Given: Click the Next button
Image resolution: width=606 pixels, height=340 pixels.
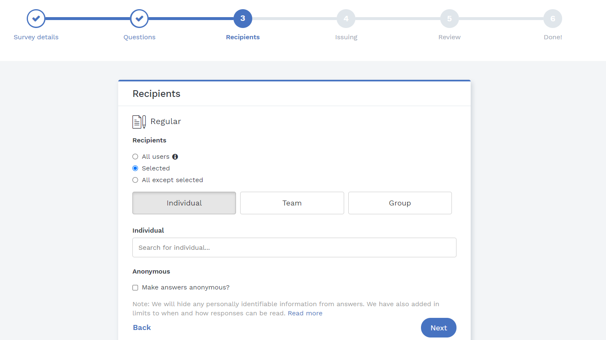Looking at the screenshot, I should (439, 328).
